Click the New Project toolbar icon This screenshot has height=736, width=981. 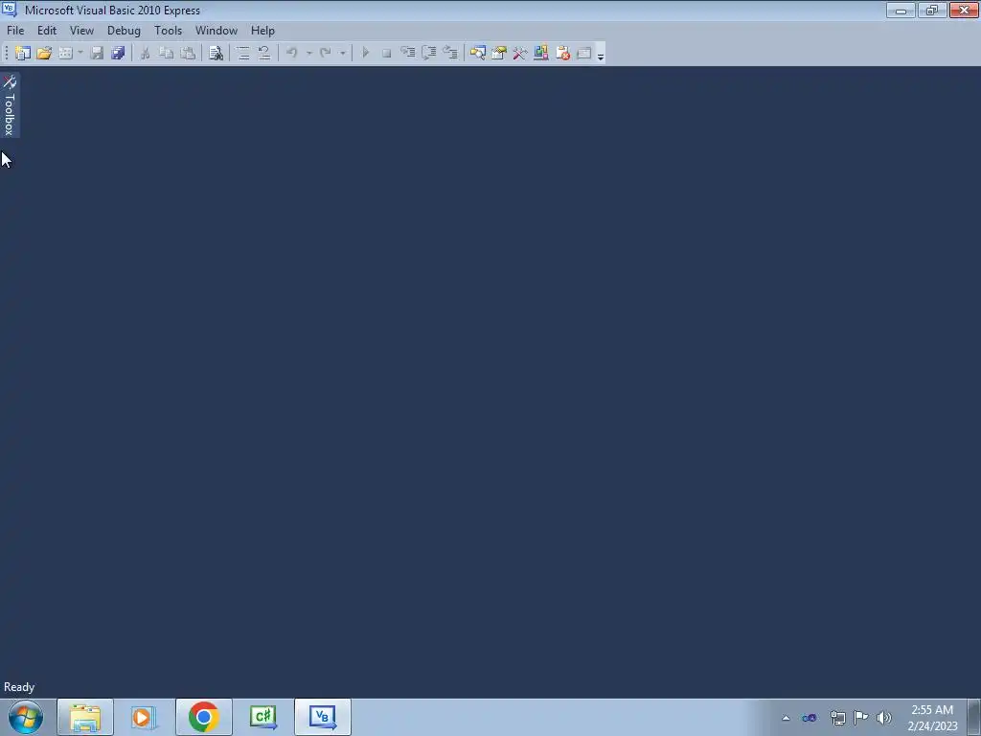tap(23, 54)
